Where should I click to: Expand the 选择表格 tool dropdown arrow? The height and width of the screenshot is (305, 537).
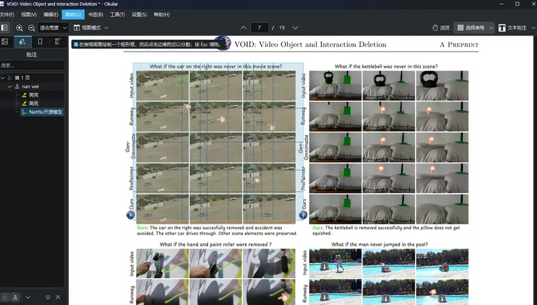491,28
